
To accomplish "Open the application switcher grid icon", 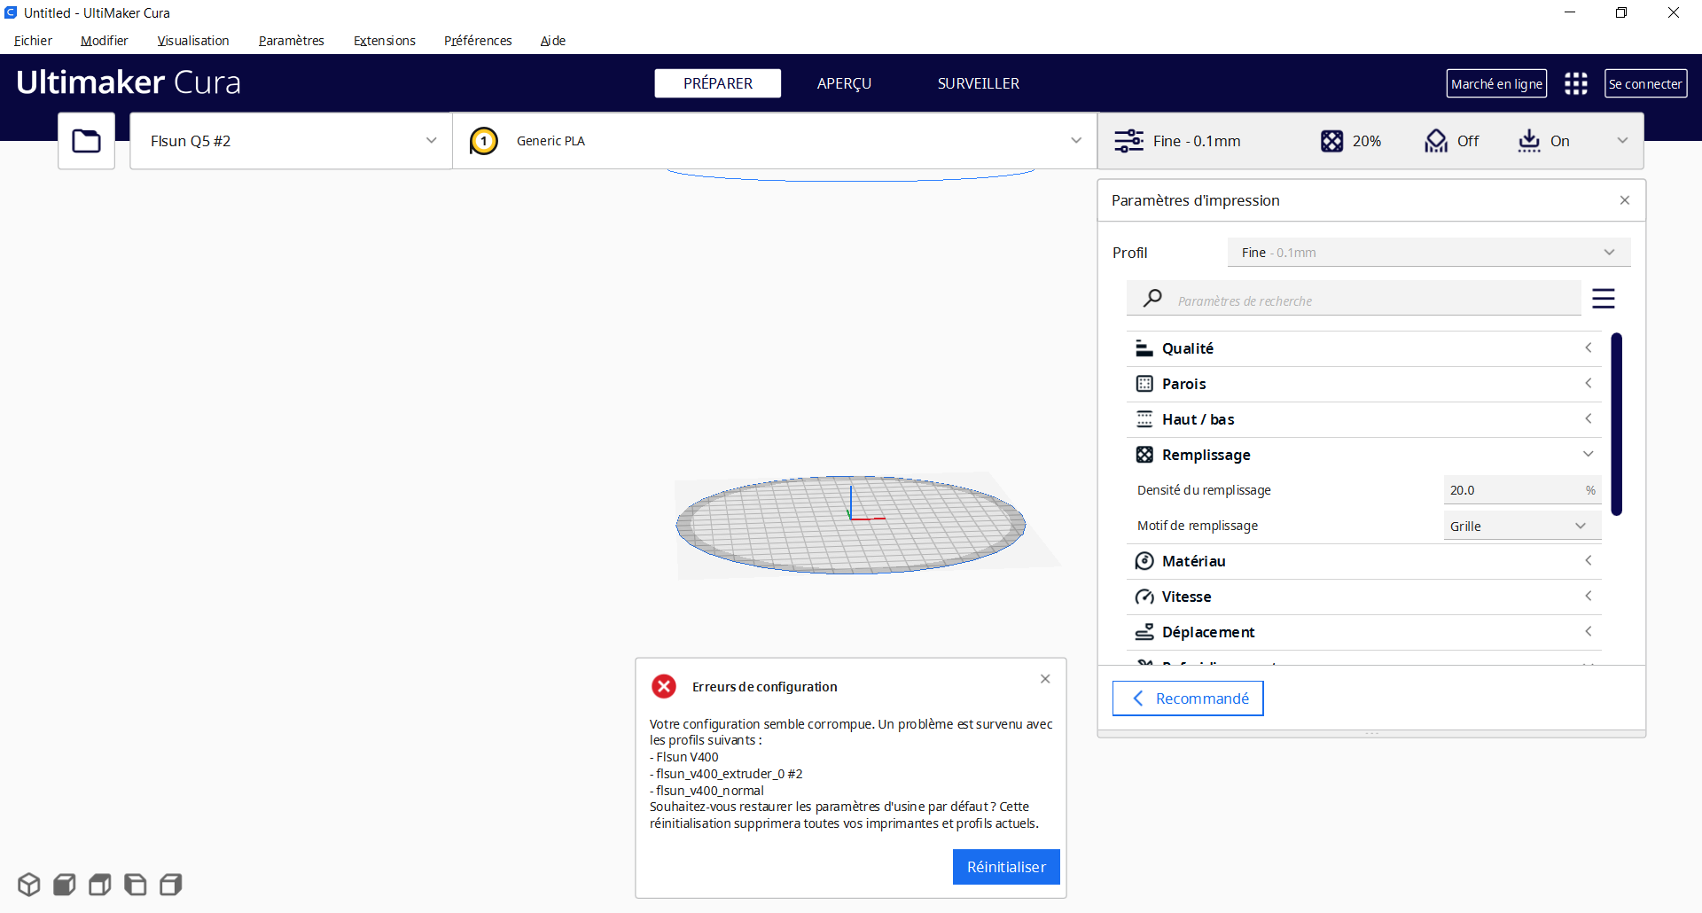I will 1576,83.
